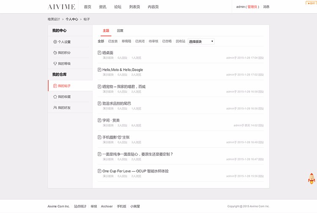Go to 首页 in top navigation
Viewport: 317px width, 213px height.
click(87, 7)
